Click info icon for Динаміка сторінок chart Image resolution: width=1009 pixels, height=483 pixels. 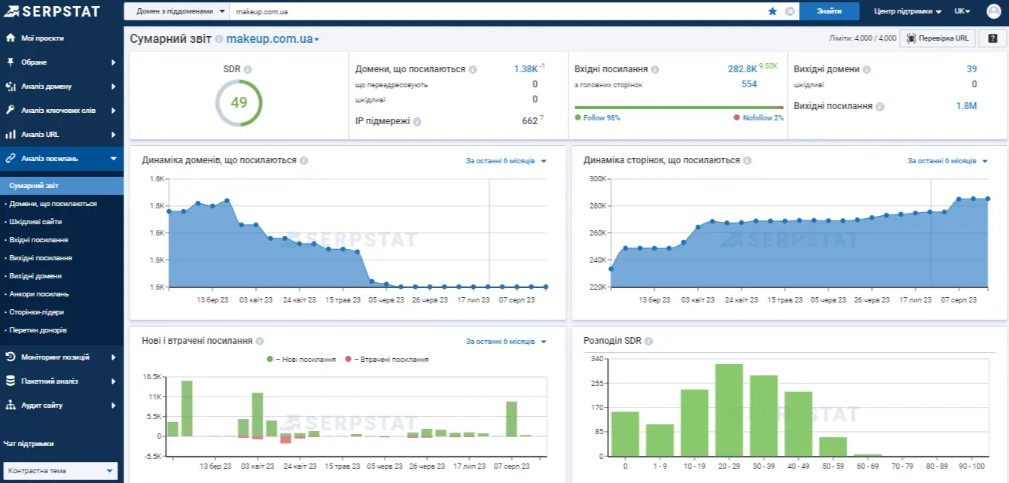(747, 160)
